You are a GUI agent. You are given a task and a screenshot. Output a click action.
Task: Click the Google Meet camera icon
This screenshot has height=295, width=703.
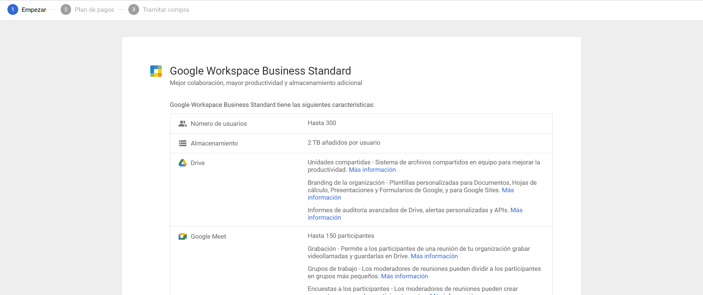(182, 236)
